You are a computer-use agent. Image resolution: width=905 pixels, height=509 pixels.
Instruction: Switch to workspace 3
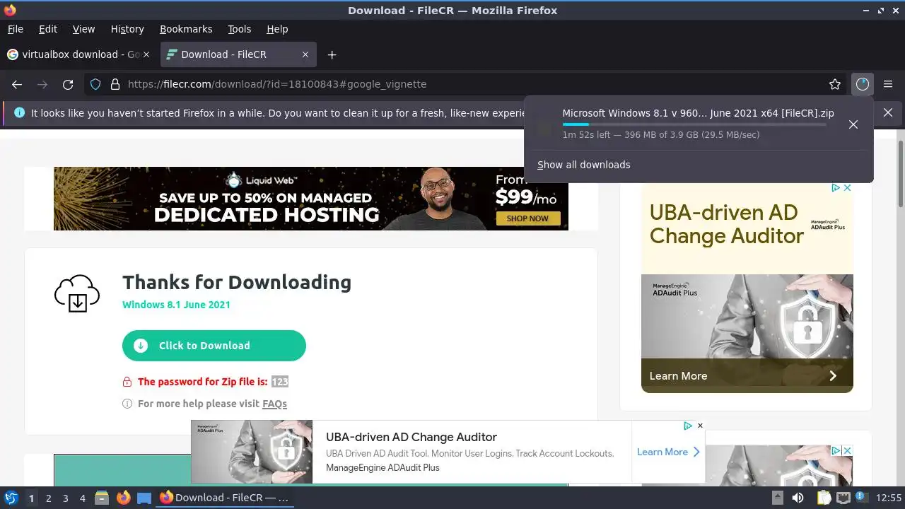pos(65,498)
